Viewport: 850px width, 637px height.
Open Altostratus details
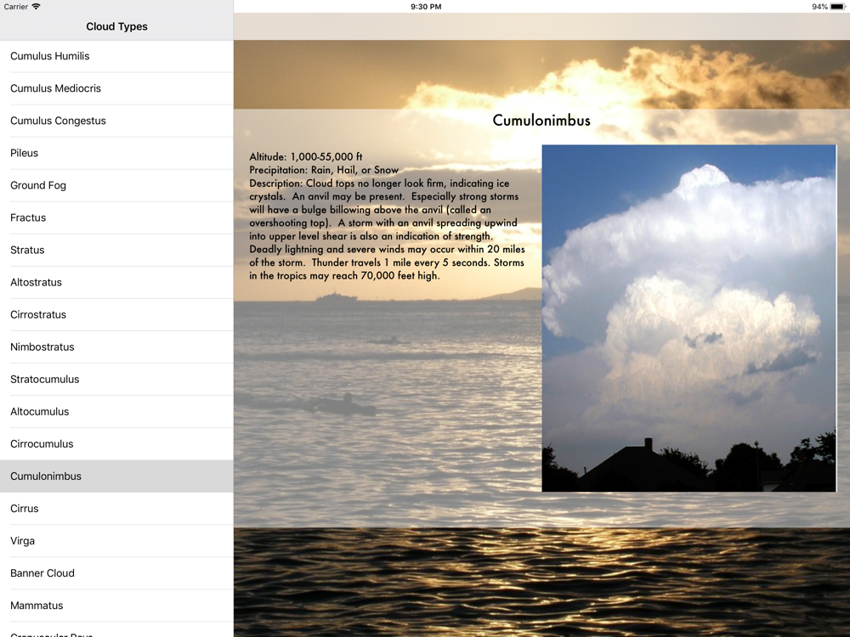coord(116,283)
